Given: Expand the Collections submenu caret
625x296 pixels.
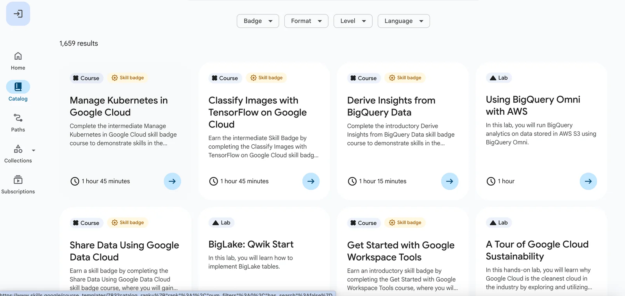Looking at the screenshot, I should [x=34, y=151].
